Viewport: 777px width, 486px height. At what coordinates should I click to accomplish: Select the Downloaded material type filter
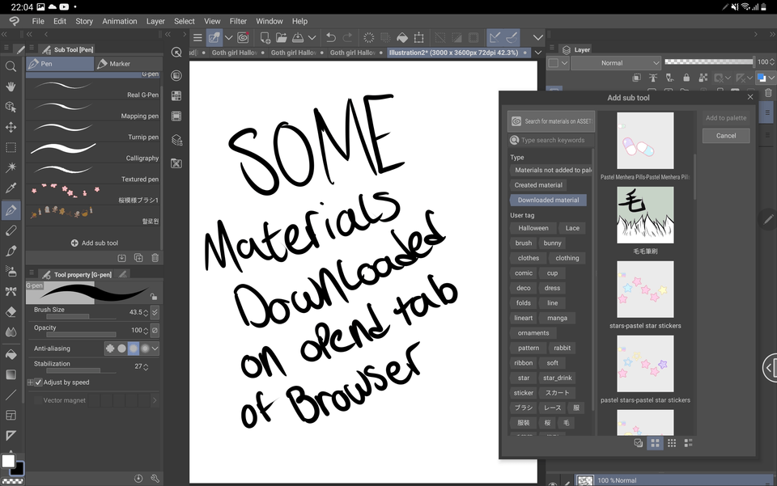point(548,200)
